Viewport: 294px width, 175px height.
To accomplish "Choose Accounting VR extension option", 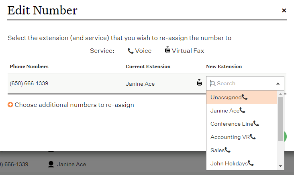I will (230, 137).
